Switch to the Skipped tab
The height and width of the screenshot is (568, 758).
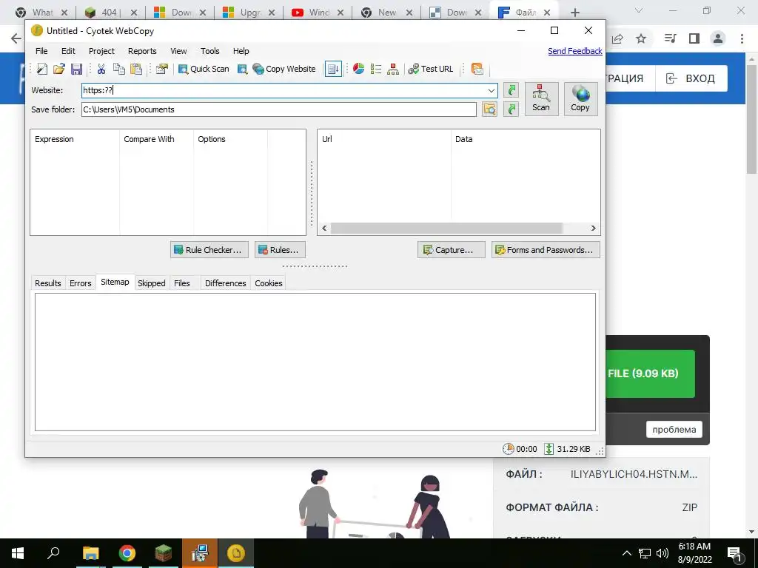coord(151,283)
